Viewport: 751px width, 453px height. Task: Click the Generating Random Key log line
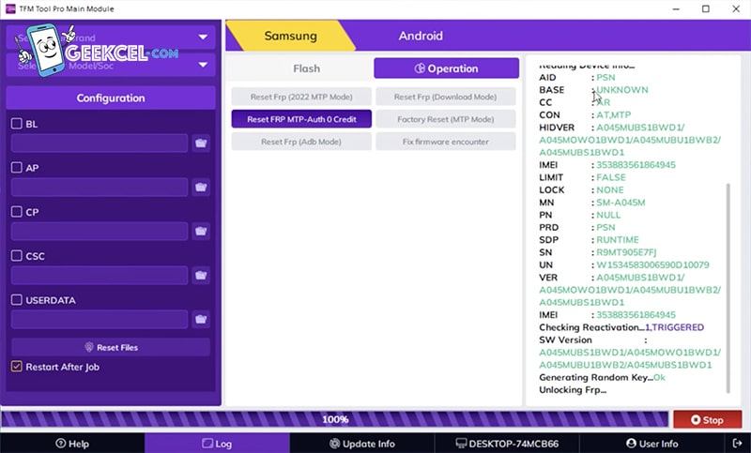(x=602, y=377)
